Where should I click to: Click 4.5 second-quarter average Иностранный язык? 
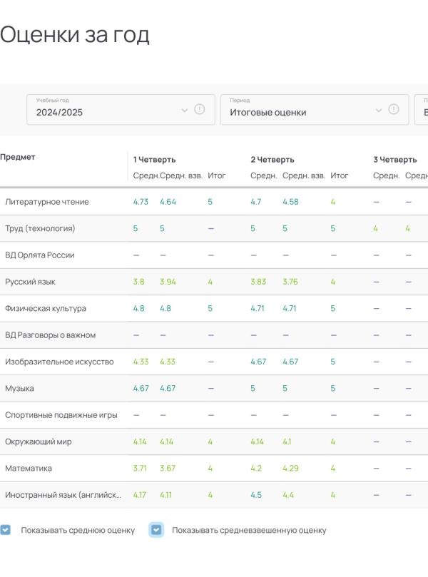[256, 495]
